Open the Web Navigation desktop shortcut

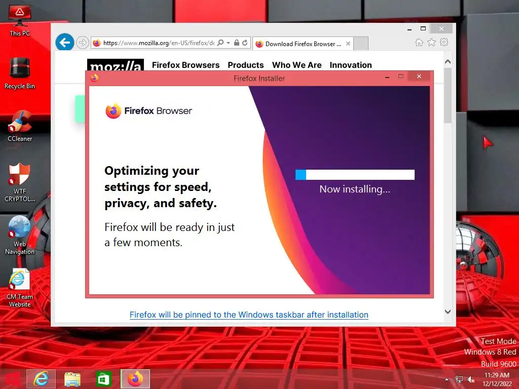(x=20, y=235)
